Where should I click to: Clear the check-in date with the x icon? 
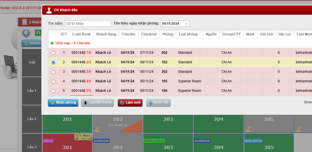click(187, 24)
